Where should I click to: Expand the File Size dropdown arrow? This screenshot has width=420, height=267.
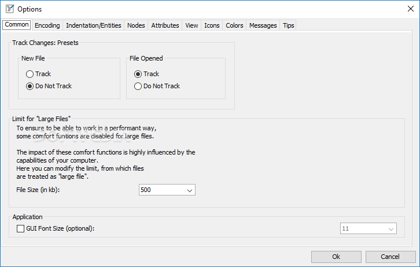coord(190,190)
